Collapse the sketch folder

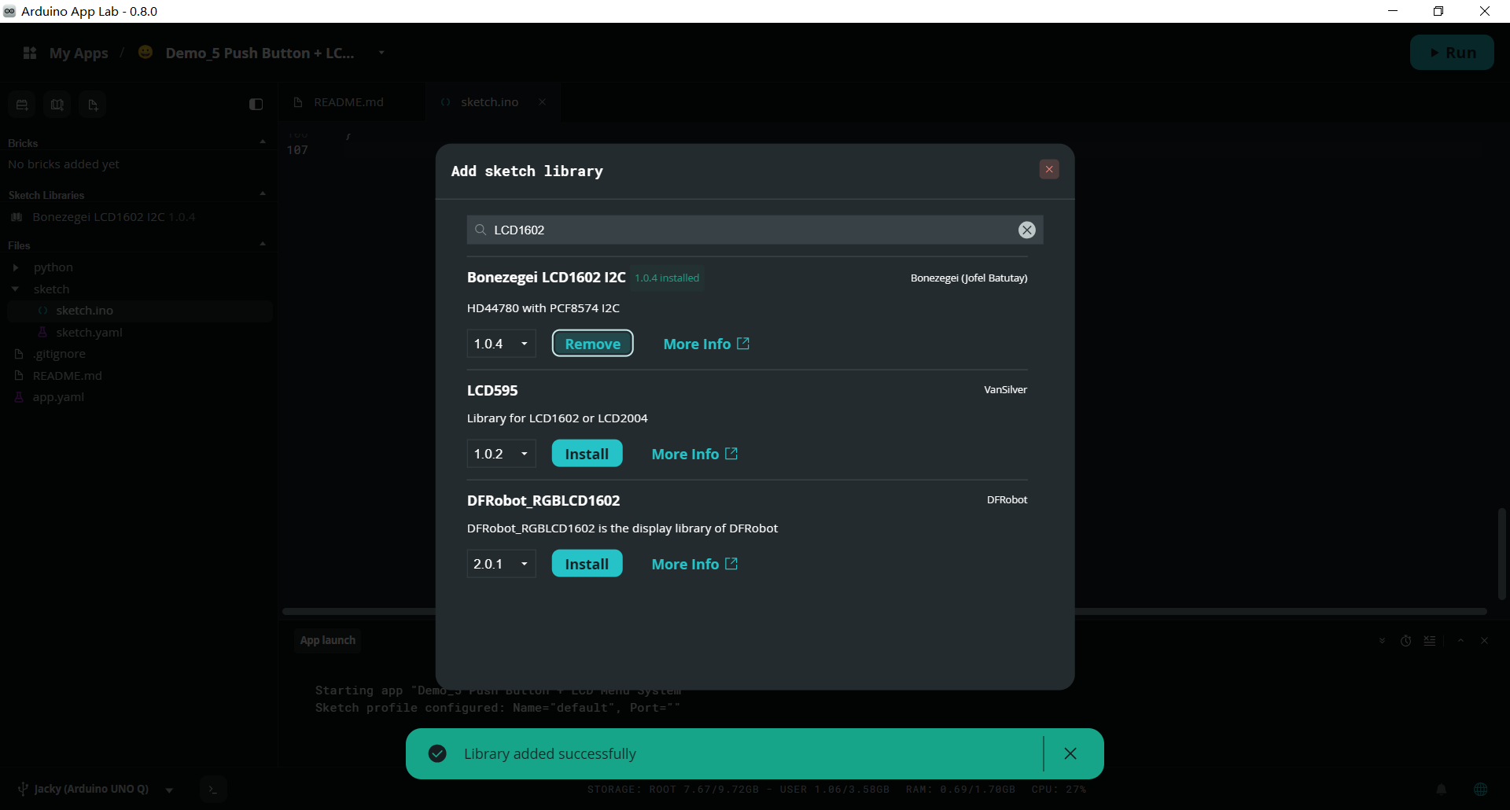(x=16, y=289)
